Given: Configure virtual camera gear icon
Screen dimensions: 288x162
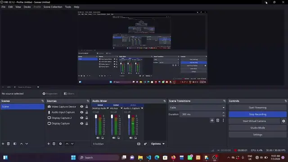Looking at the screenshot, I should tap(283, 121).
